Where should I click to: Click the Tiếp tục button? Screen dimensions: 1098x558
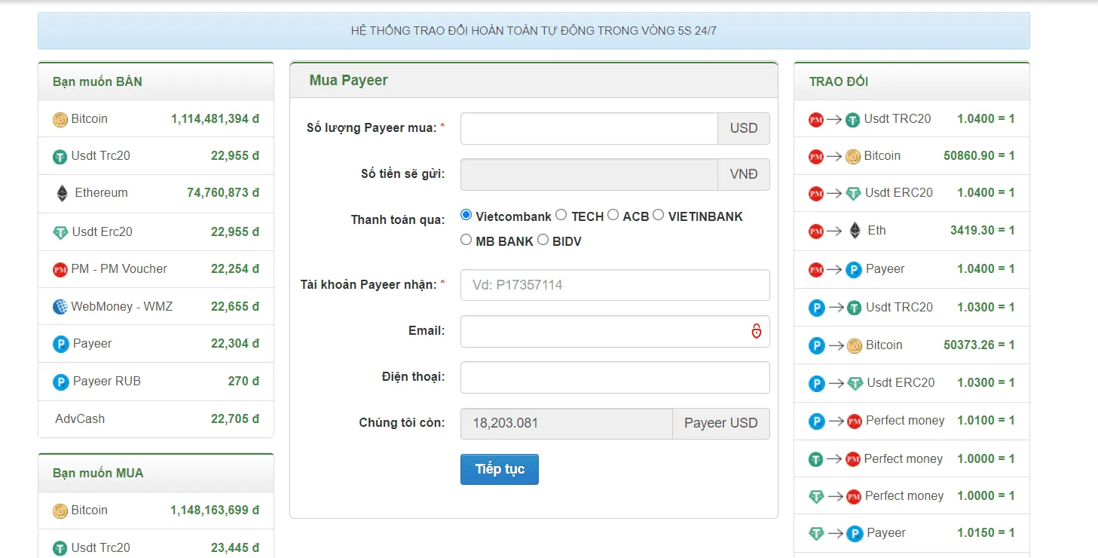[499, 469]
